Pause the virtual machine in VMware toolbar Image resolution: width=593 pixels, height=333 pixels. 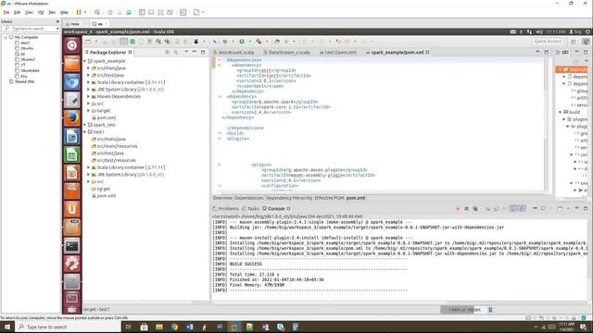point(79,12)
